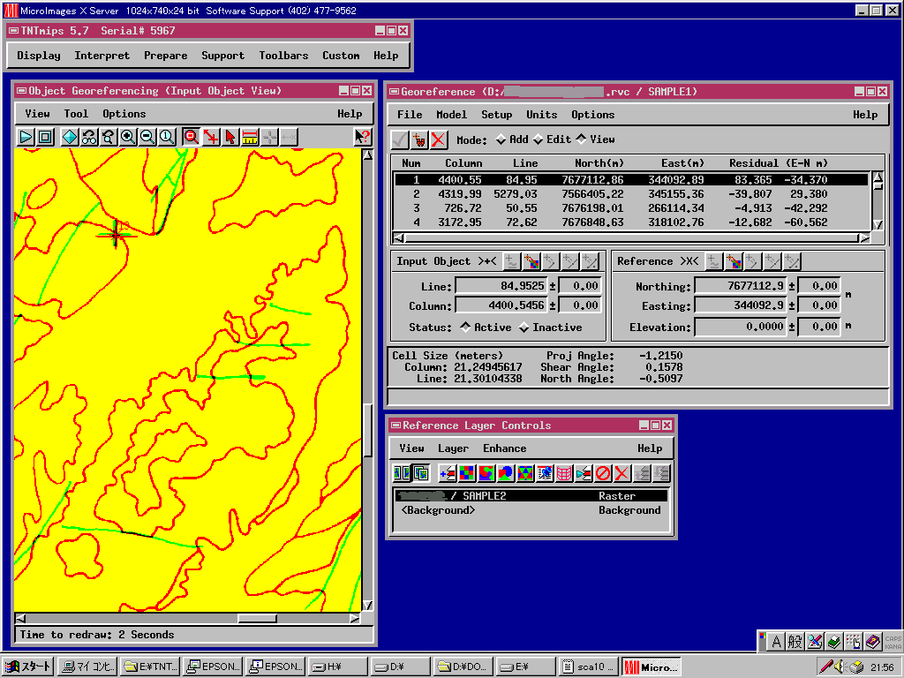Image resolution: width=904 pixels, height=678 pixels.
Task: Click the red circle-slash icon in layer controls
Action: 603,473
